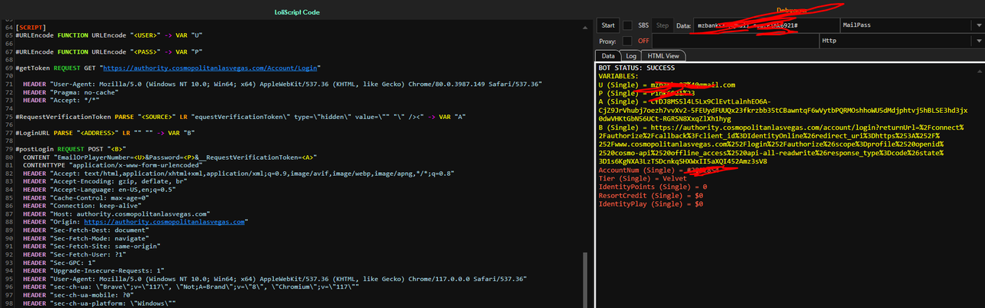985x308 pixels.
Task: Click the empty proxy address field
Action: pyautogui.click(x=735, y=40)
